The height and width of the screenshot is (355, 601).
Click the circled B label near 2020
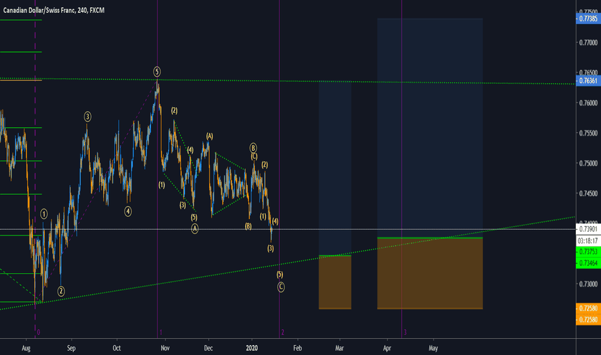[253, 147]
